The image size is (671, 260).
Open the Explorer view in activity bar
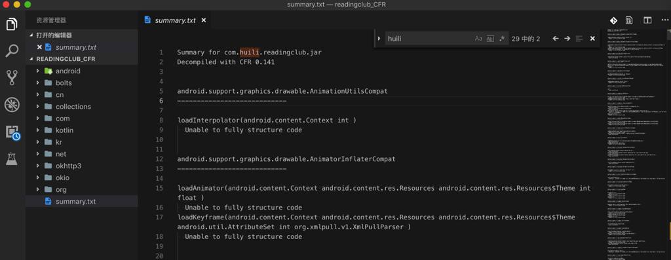[x=12, y=24]
